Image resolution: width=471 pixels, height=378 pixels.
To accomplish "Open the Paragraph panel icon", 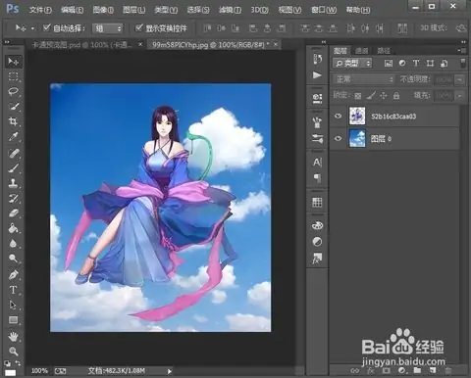I will tap(317, 178).
